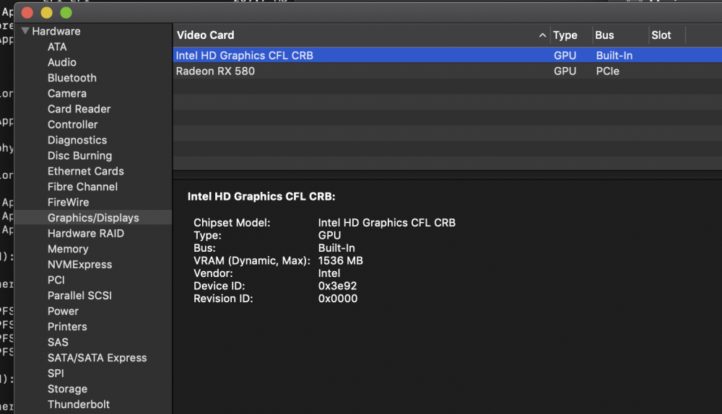Click the Vendor value Intel
This screenshot has height=414, width=722.
[329, 273]
